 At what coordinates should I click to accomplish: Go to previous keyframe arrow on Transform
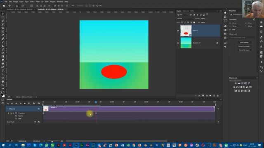point(8,113)
